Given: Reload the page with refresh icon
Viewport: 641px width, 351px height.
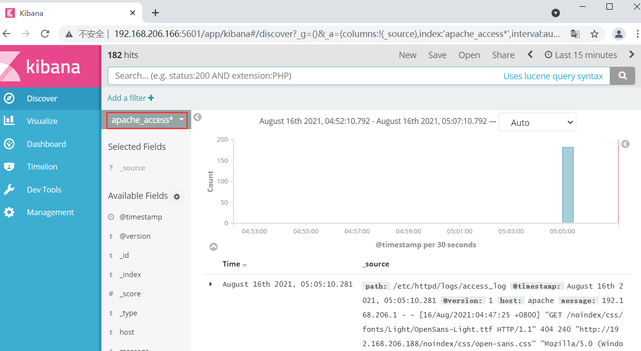Looking at the screenshot, I should point(45,34).
